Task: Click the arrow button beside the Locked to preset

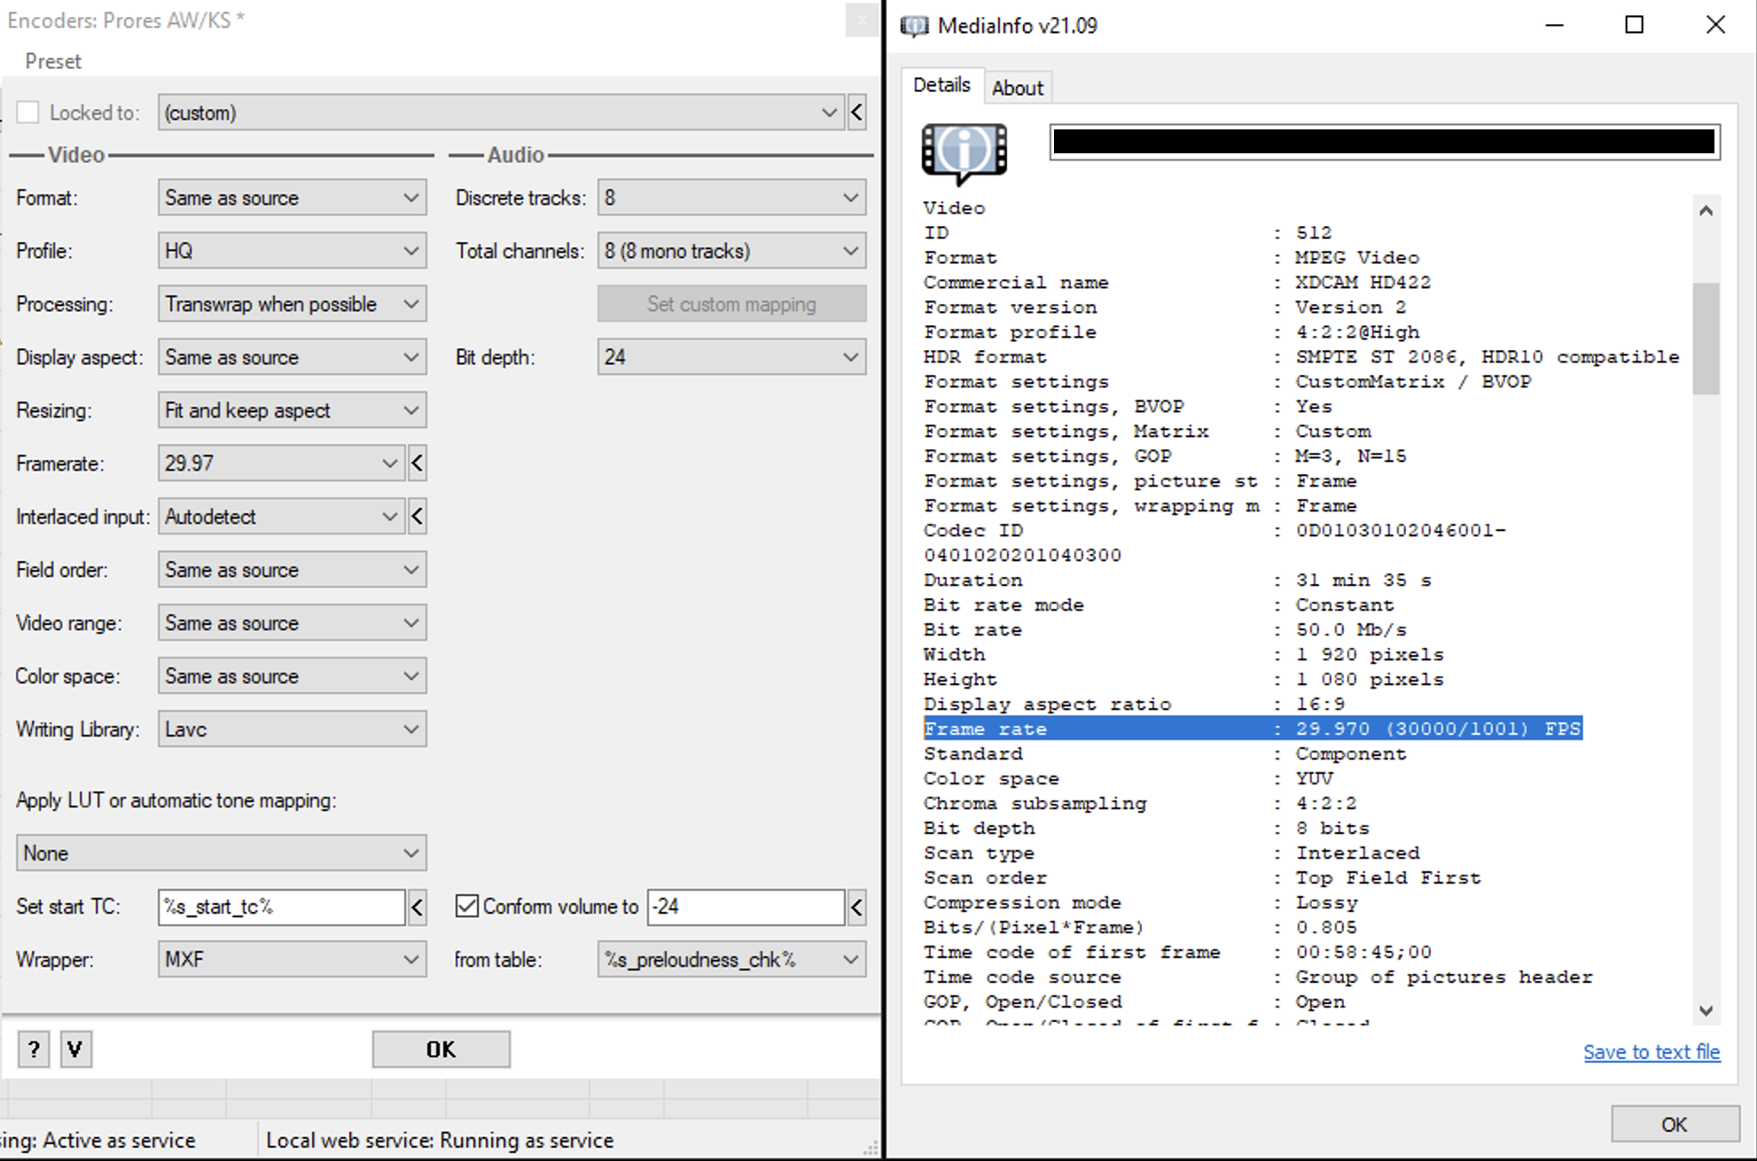Action: [857, 113]
